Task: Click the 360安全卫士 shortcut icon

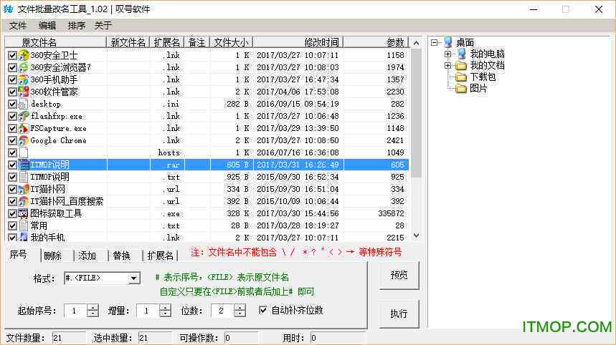Action: [24, 55]
